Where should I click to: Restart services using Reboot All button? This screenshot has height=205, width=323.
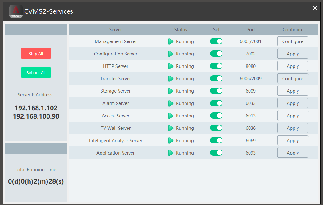pyautogui.click(x=36, y=72)
